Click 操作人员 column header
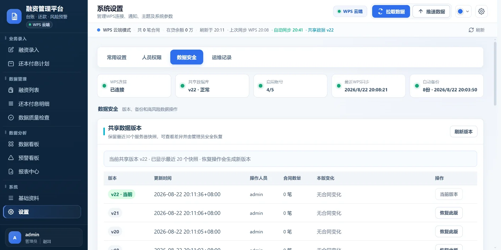The width and height of the screenshot is (501, 250). tap(258, 178)
